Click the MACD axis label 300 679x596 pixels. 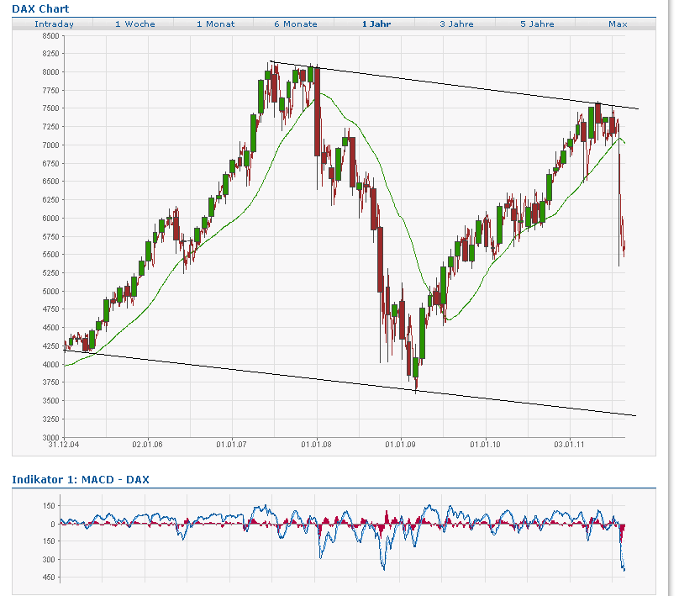click(49, 560)
